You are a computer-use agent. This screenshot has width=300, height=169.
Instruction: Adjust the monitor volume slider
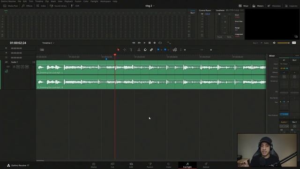click(283, 43)
